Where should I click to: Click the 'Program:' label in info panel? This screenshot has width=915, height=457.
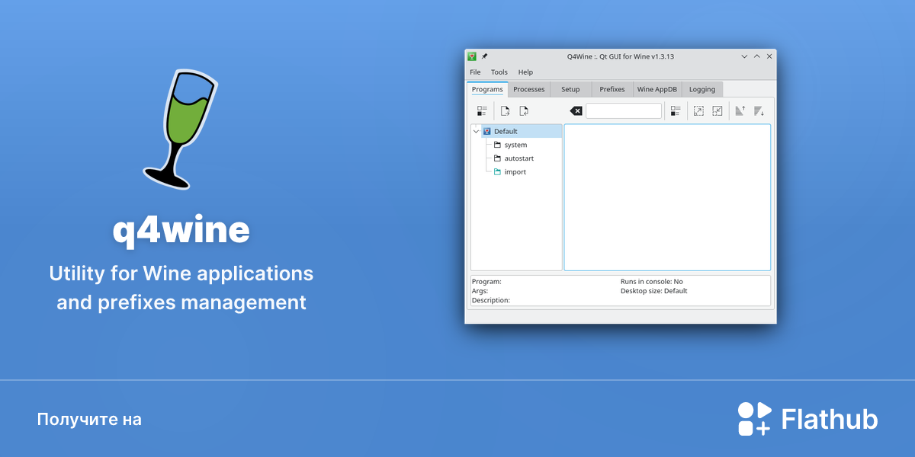point(486,282)
